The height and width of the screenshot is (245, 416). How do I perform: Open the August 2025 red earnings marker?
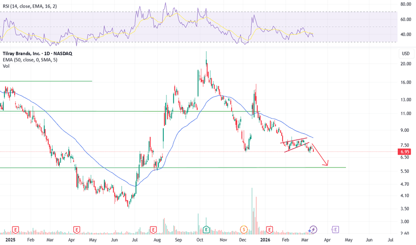click(x=153, y=229)
